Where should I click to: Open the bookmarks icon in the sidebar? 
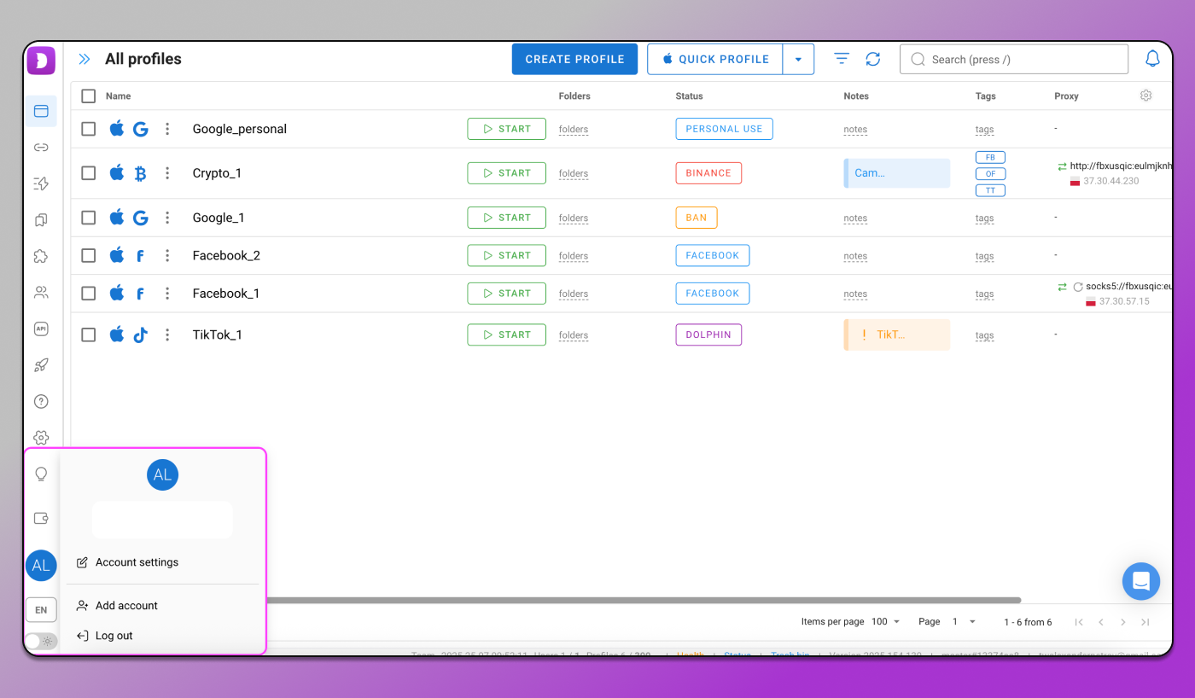[x=41, y=220]
